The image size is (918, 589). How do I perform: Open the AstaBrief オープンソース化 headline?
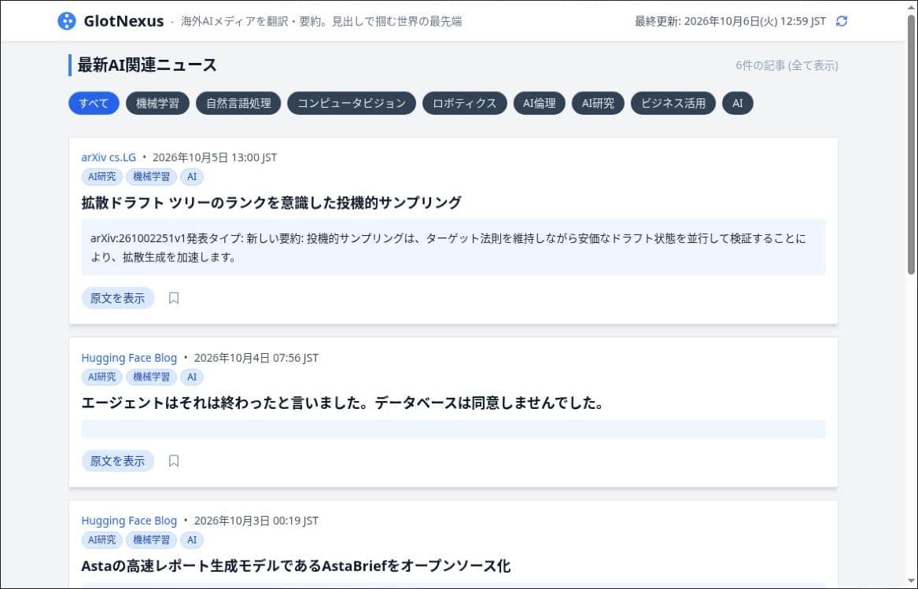(x=296, y=565)
